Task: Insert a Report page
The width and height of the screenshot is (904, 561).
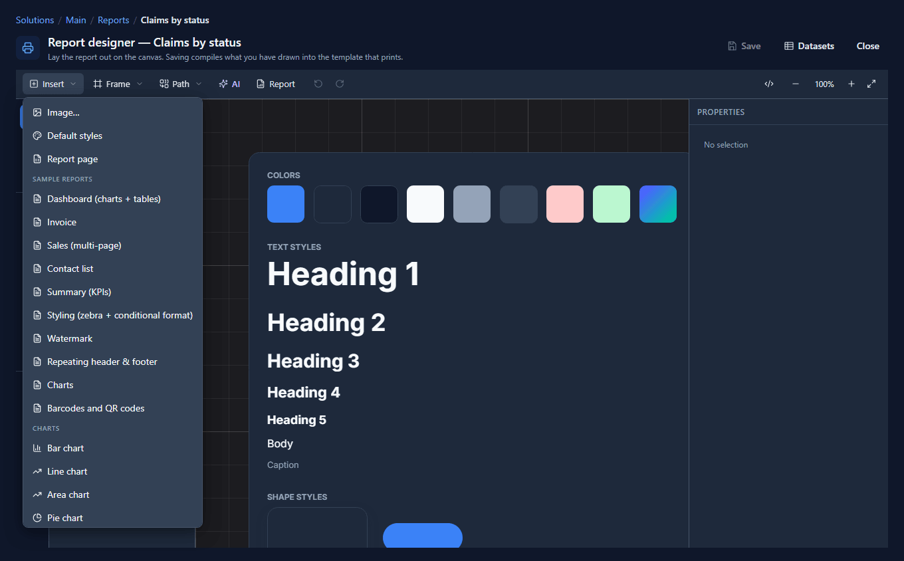Action: (112, 159)
